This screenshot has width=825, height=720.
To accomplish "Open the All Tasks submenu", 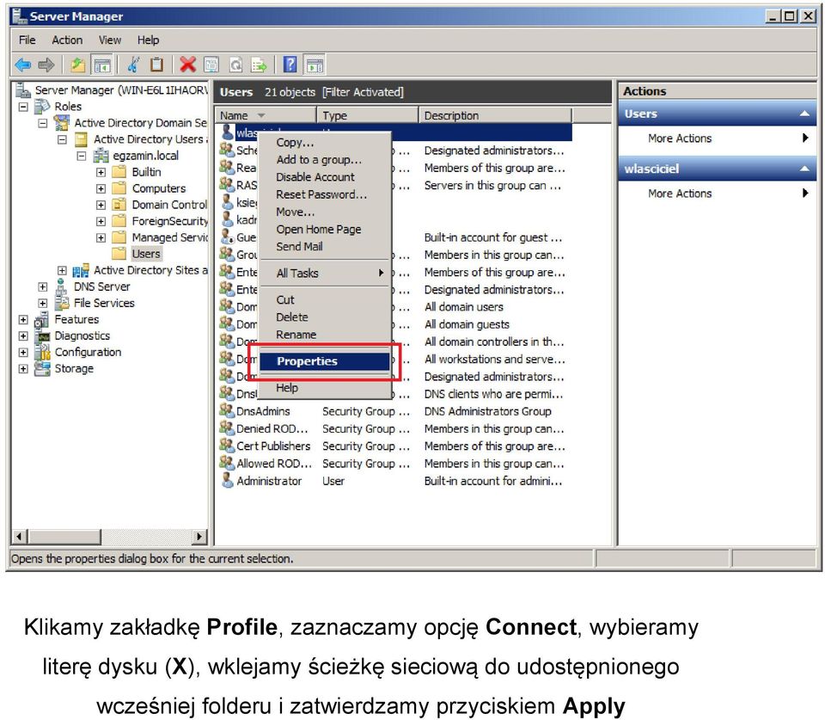I will (326, 273).
